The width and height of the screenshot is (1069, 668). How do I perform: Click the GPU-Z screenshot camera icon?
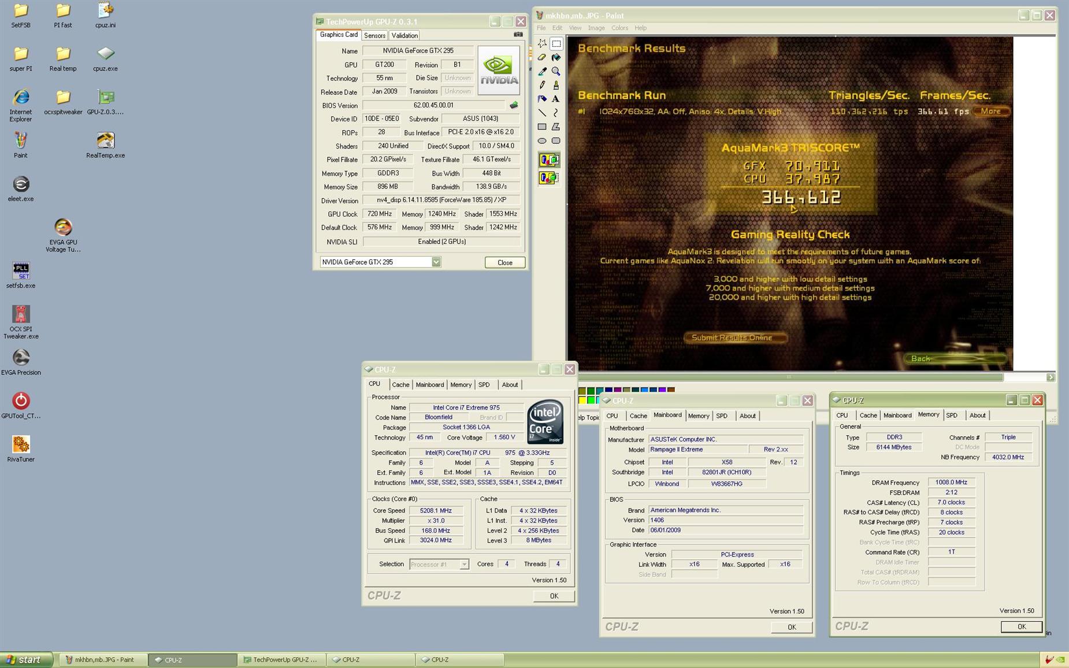[518, 35]
